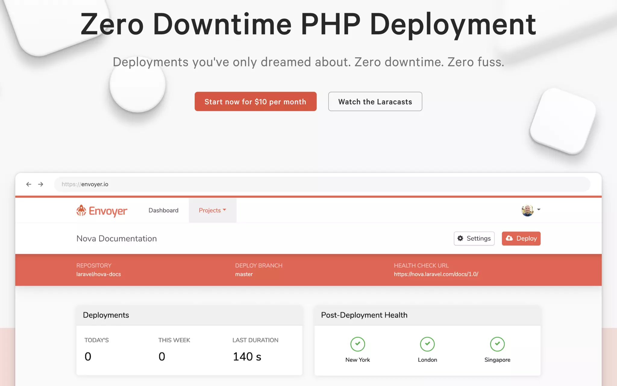The image size is (617, 386).
Task: Click the Singapore health check icon
Action: click(x=497, y=344)
